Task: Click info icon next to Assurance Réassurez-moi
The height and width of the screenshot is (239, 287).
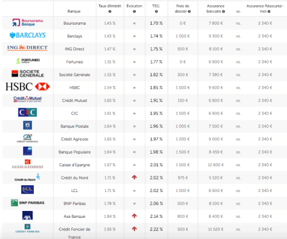Action: pos(269,11)
